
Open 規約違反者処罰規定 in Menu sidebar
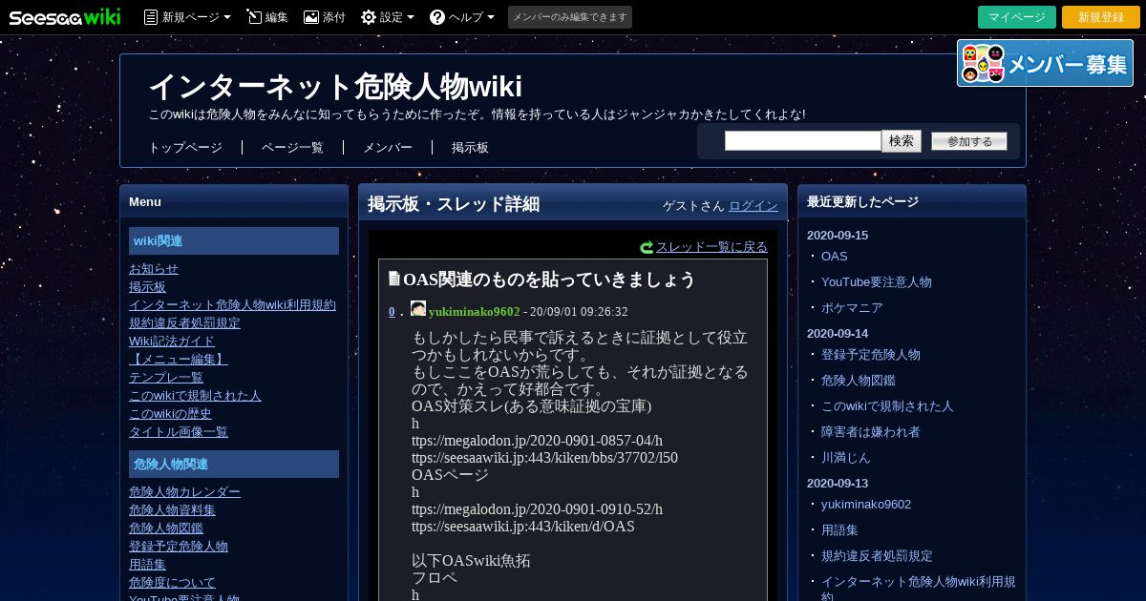click(184, 323)
